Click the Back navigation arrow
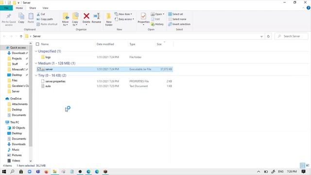The width and height of the screenshot is (311, 175). click(4, 36)
